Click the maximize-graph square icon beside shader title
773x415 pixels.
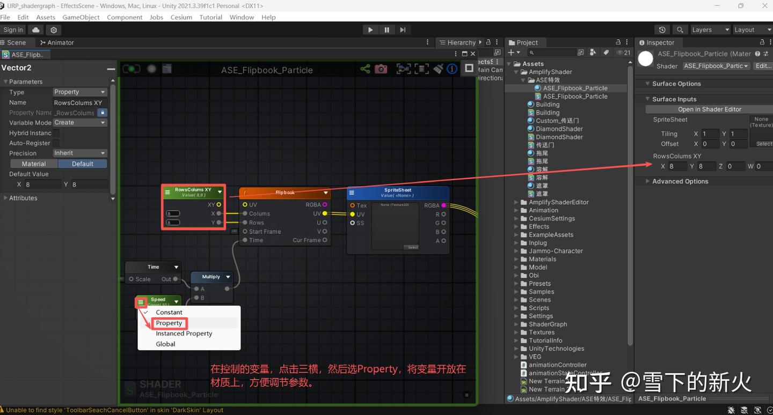click(468, 69)
